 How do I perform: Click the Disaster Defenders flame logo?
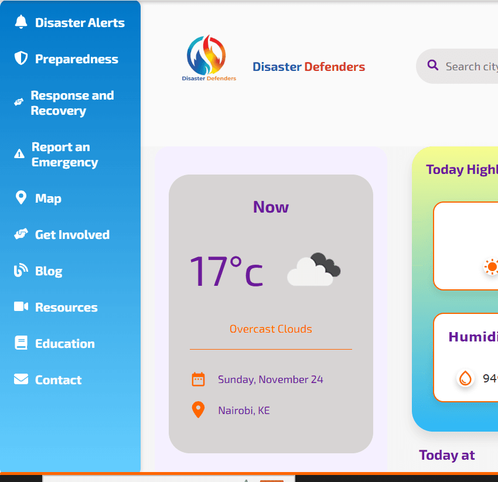coord(209,58)
